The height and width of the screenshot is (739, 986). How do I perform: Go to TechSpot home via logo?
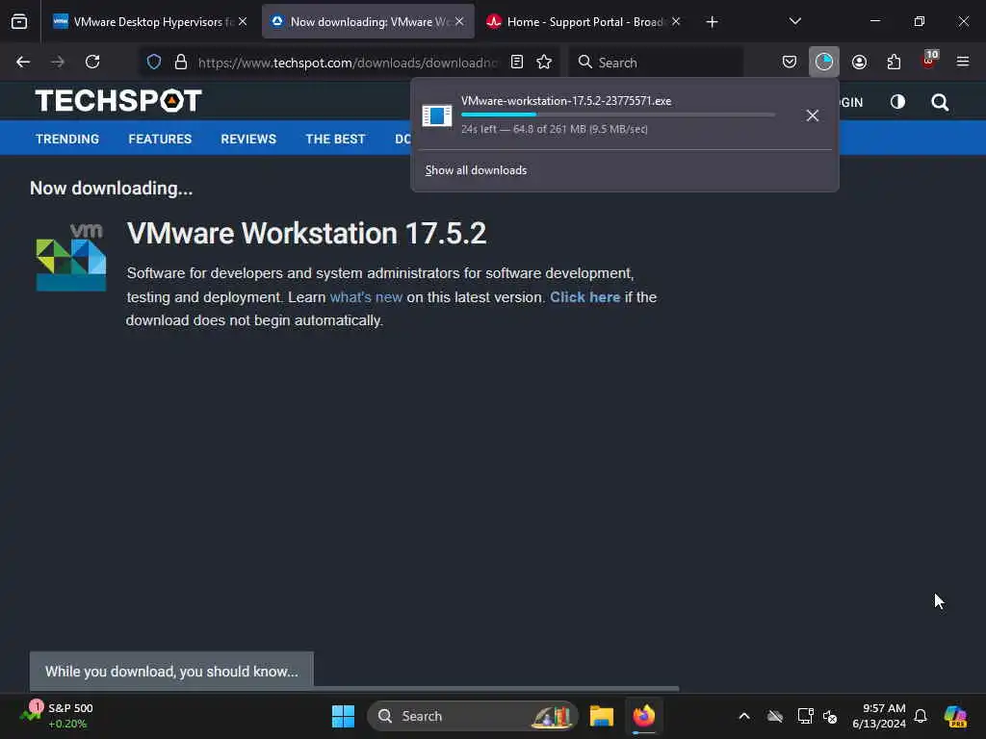[x=118, y=100]
